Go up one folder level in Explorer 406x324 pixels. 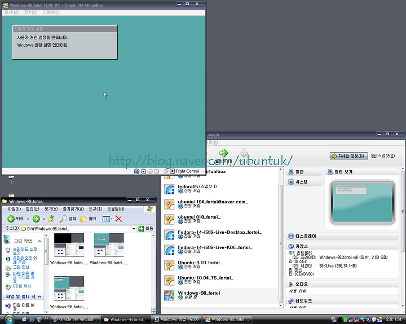pyautogui.click(x=51, y=219)
